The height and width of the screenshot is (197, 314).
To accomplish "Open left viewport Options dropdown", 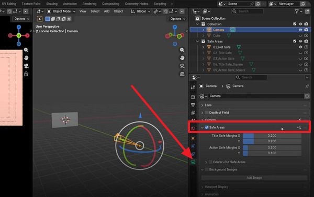I will pos(21,19).
